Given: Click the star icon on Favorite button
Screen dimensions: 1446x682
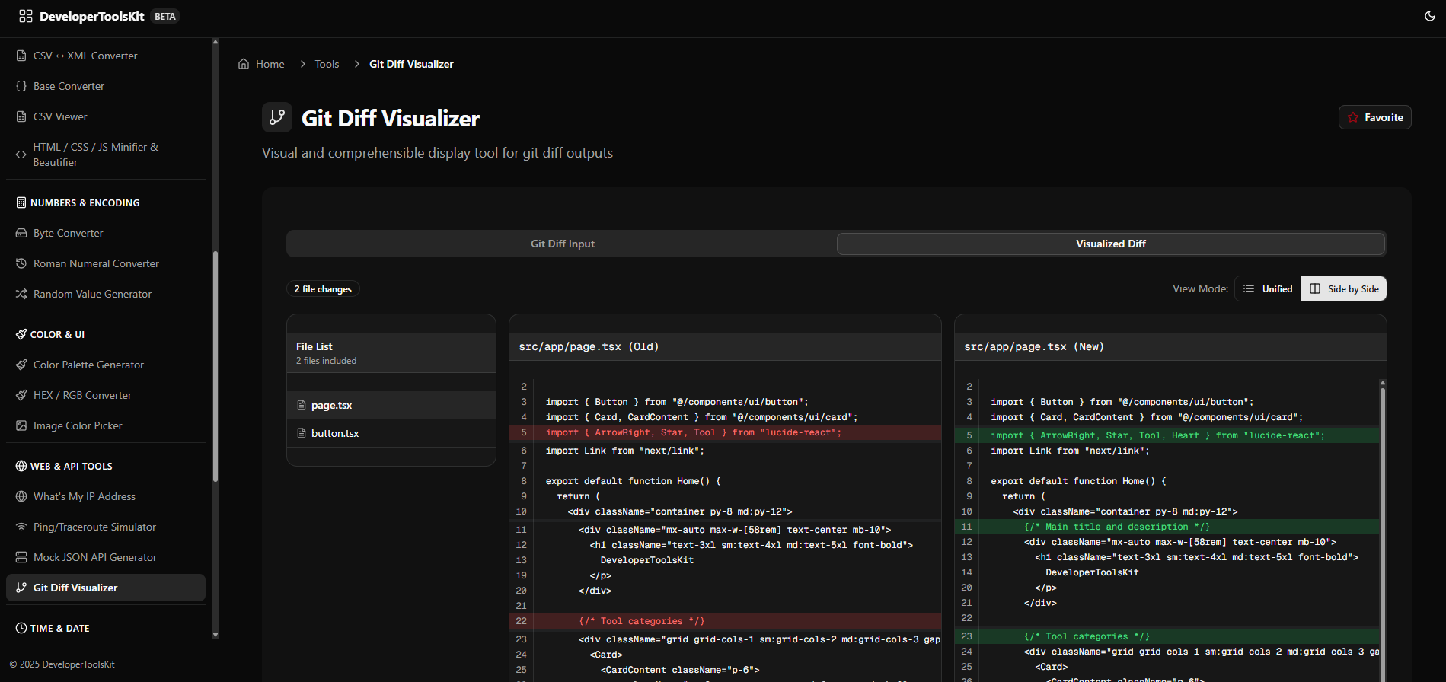Looking at the screenshot, I should pyautogui.click(x=1352, y=117).
